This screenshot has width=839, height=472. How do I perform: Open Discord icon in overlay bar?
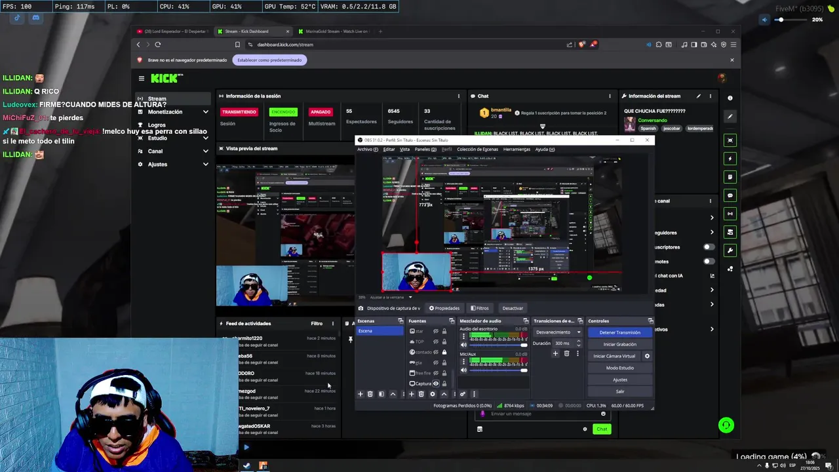coord(36,18)
